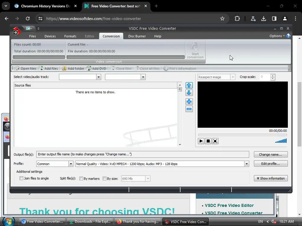Viewport: 302px width, 226px height.
Task: Open the Disc Burner tab
Action: coord(137,36)
